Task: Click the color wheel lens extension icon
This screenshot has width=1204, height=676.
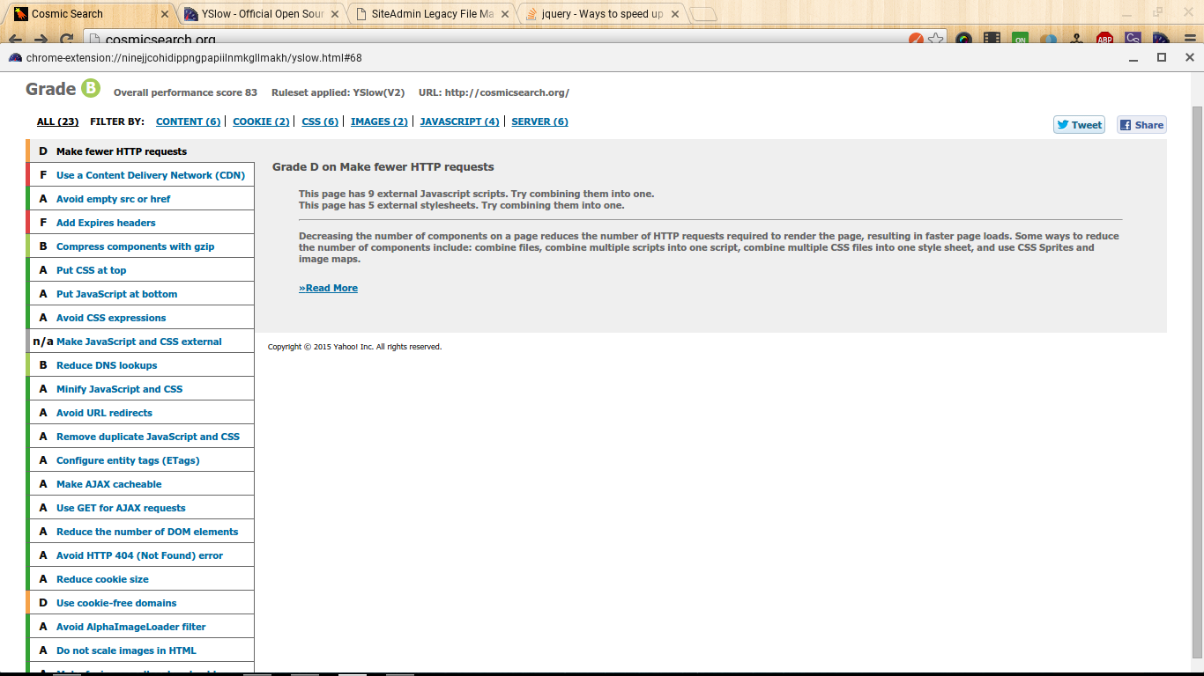Action: pyautogui.click(x=963, y=39)
